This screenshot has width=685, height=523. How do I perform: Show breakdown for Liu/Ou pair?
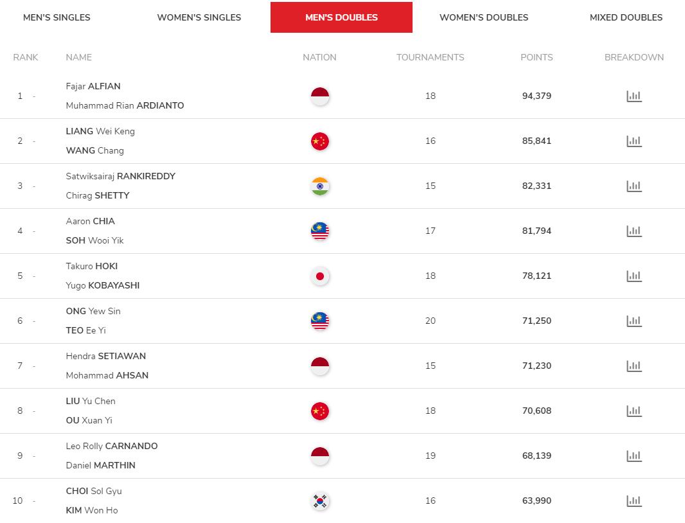pyautogui.click(x=634, y=411)
